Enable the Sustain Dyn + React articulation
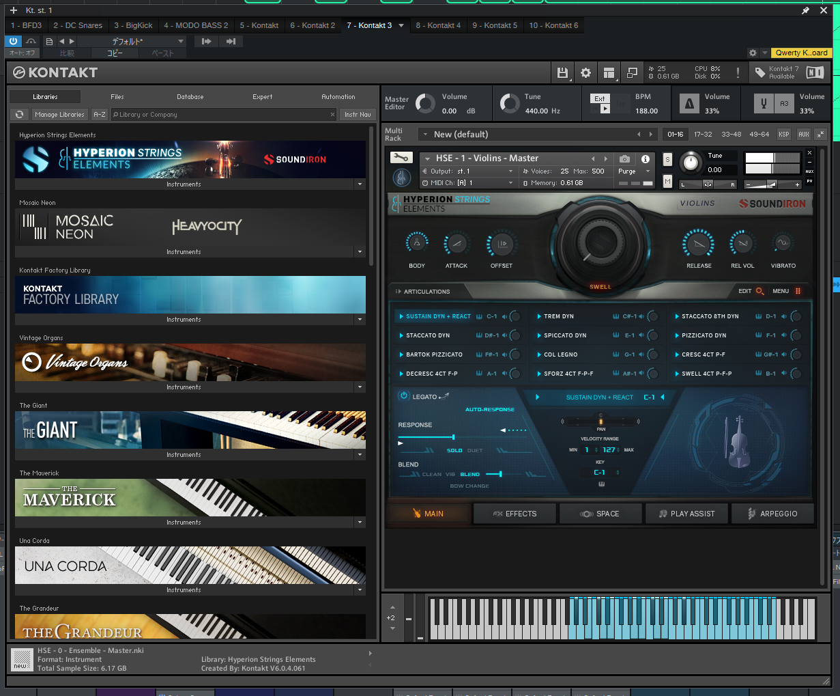 point(438,316)
